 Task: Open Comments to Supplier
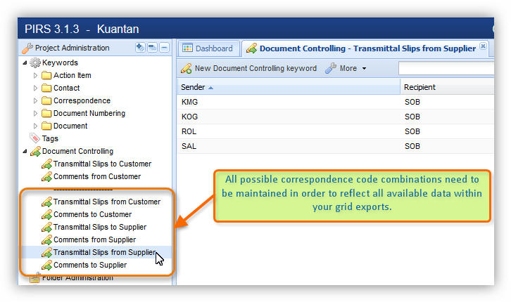coord(90,265)
